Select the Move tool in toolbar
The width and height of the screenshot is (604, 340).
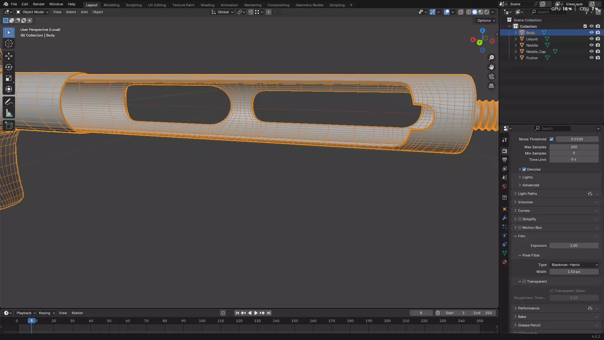pos(9,56)
